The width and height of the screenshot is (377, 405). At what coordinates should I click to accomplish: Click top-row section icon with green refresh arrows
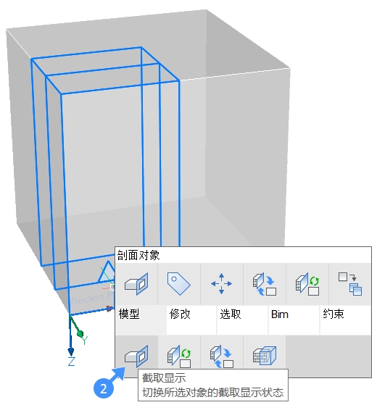(307, 283)
